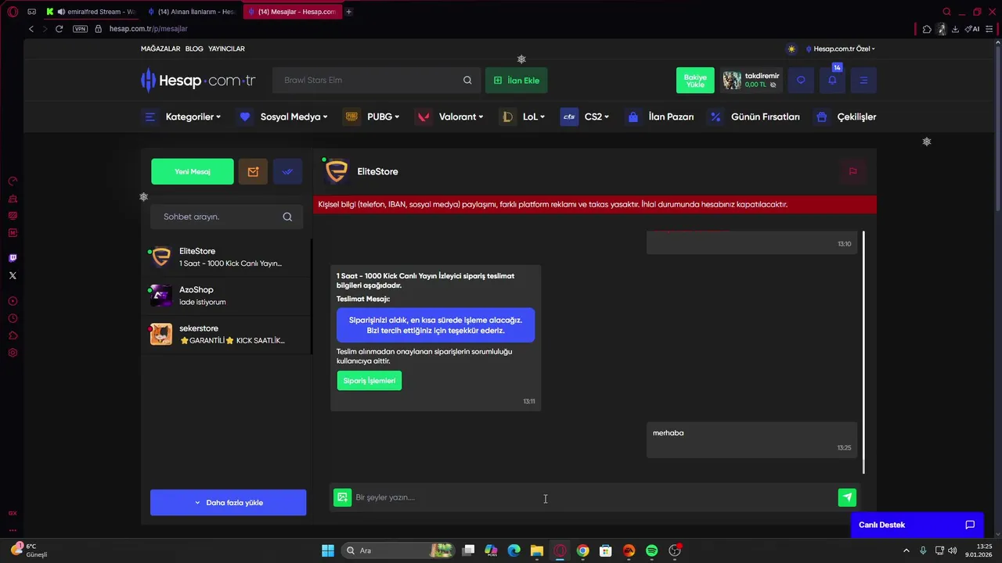Click the conversation search magnifier icon
The image size is (1002, 563).
[x=287, y=217]
